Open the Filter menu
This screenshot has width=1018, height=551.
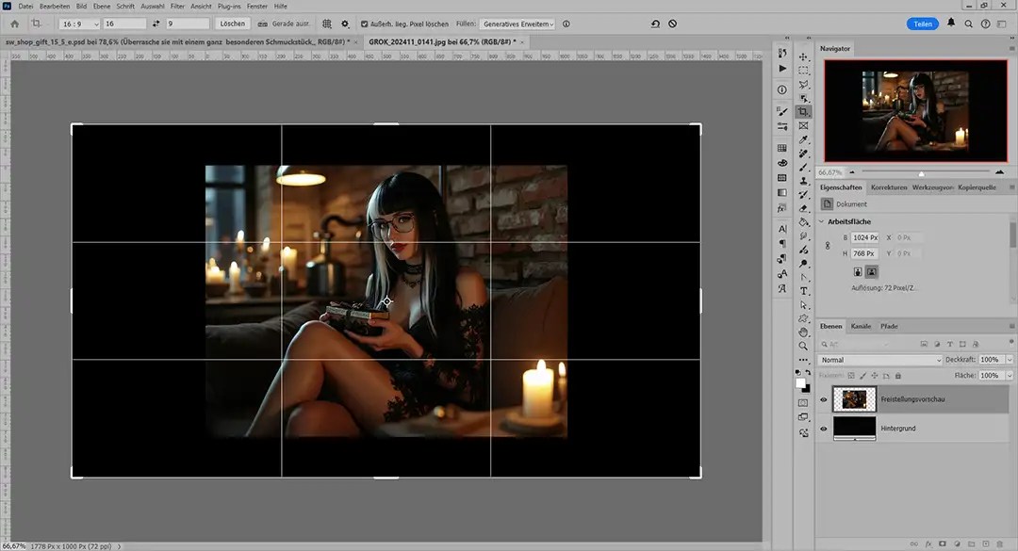click(177, 7)
